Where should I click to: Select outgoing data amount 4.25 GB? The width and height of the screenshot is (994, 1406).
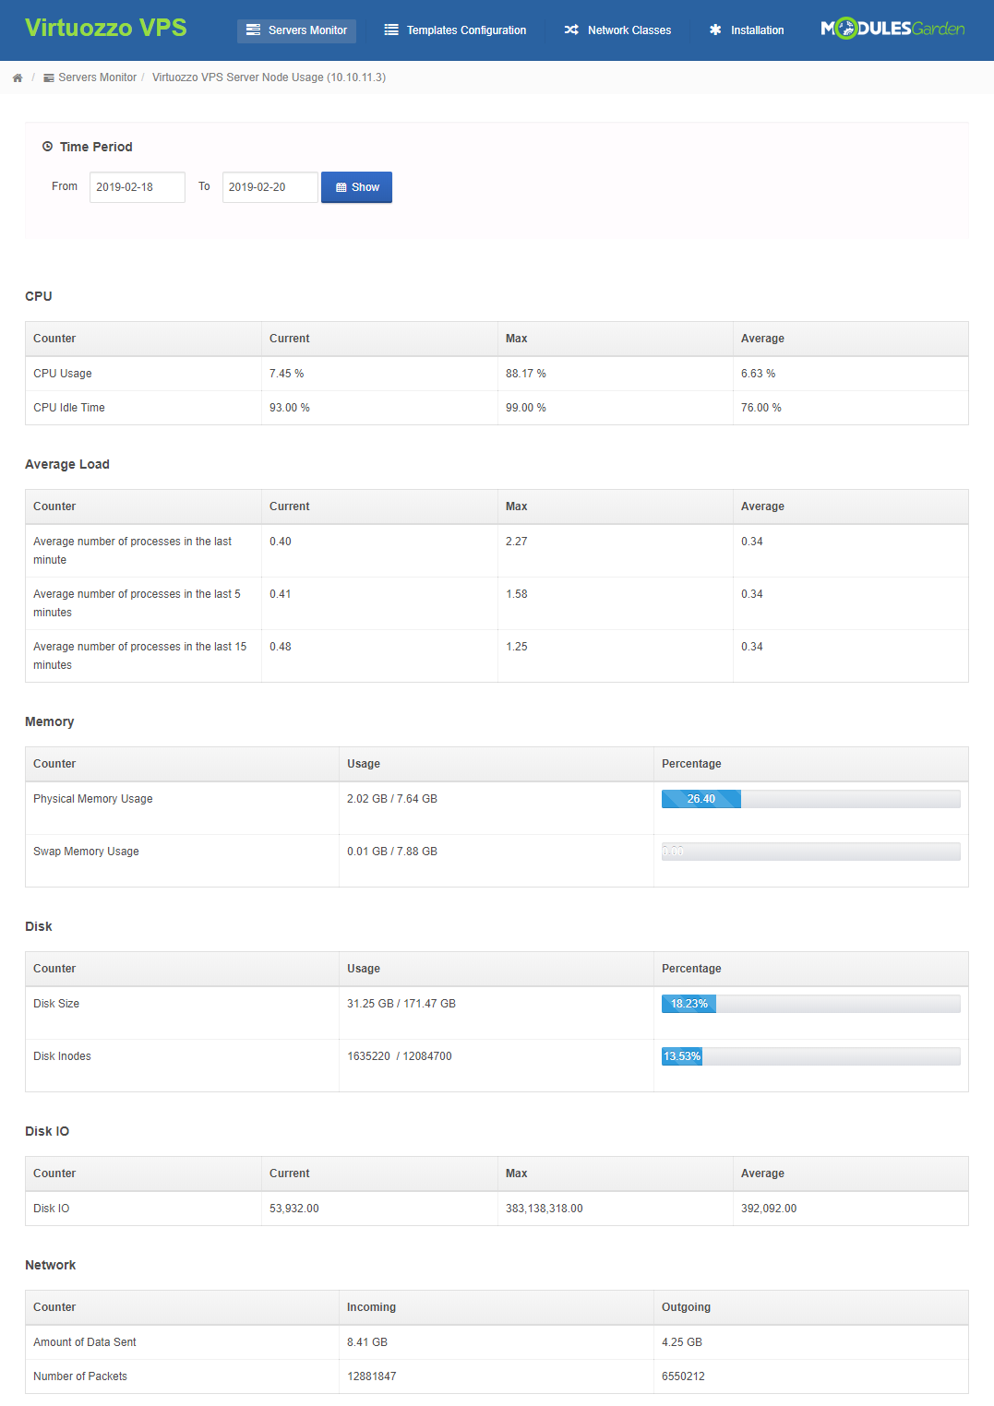pyautogui.click(x=682, y=1342)
